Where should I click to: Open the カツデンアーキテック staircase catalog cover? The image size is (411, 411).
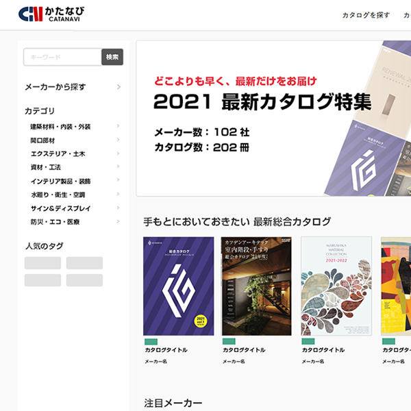click(x=257, y=286)
